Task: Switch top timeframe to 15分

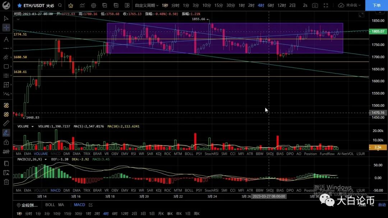Action: click(218, 5)
